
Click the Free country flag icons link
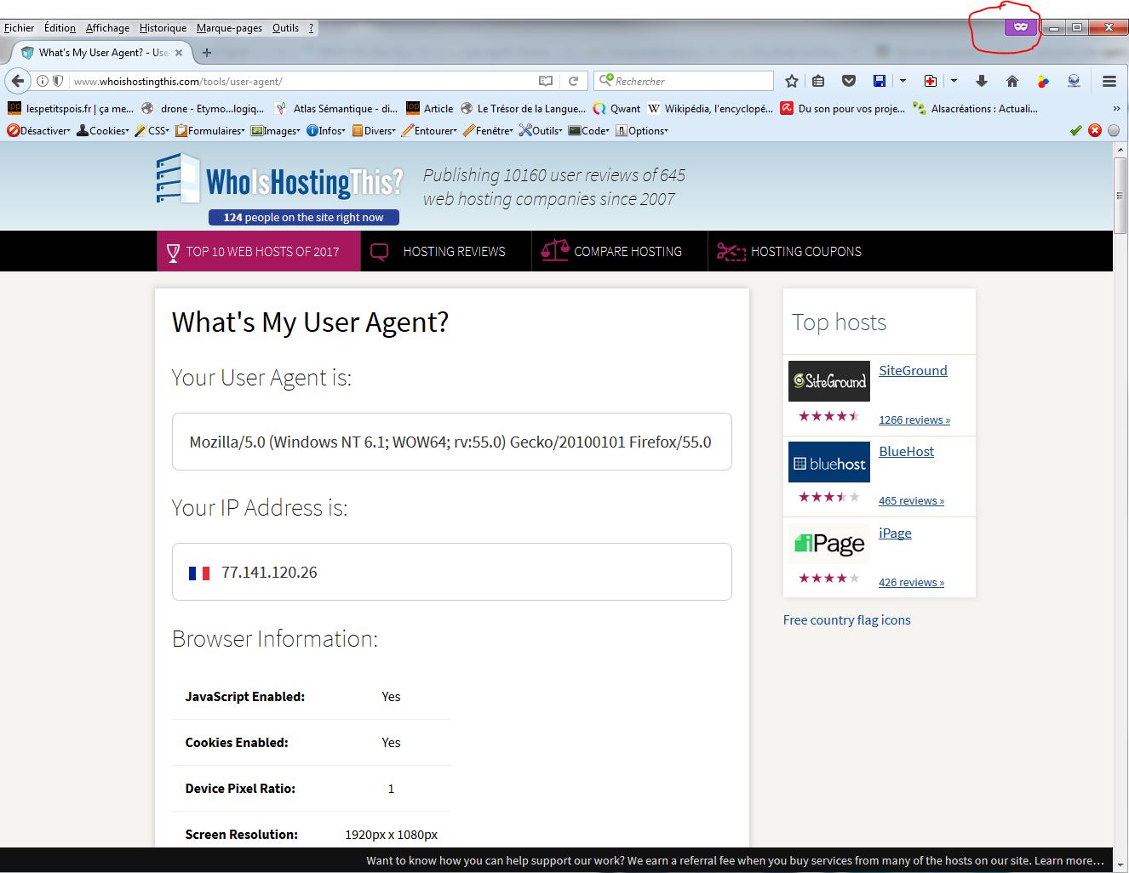pyautogui.click(x=846, y=619)
